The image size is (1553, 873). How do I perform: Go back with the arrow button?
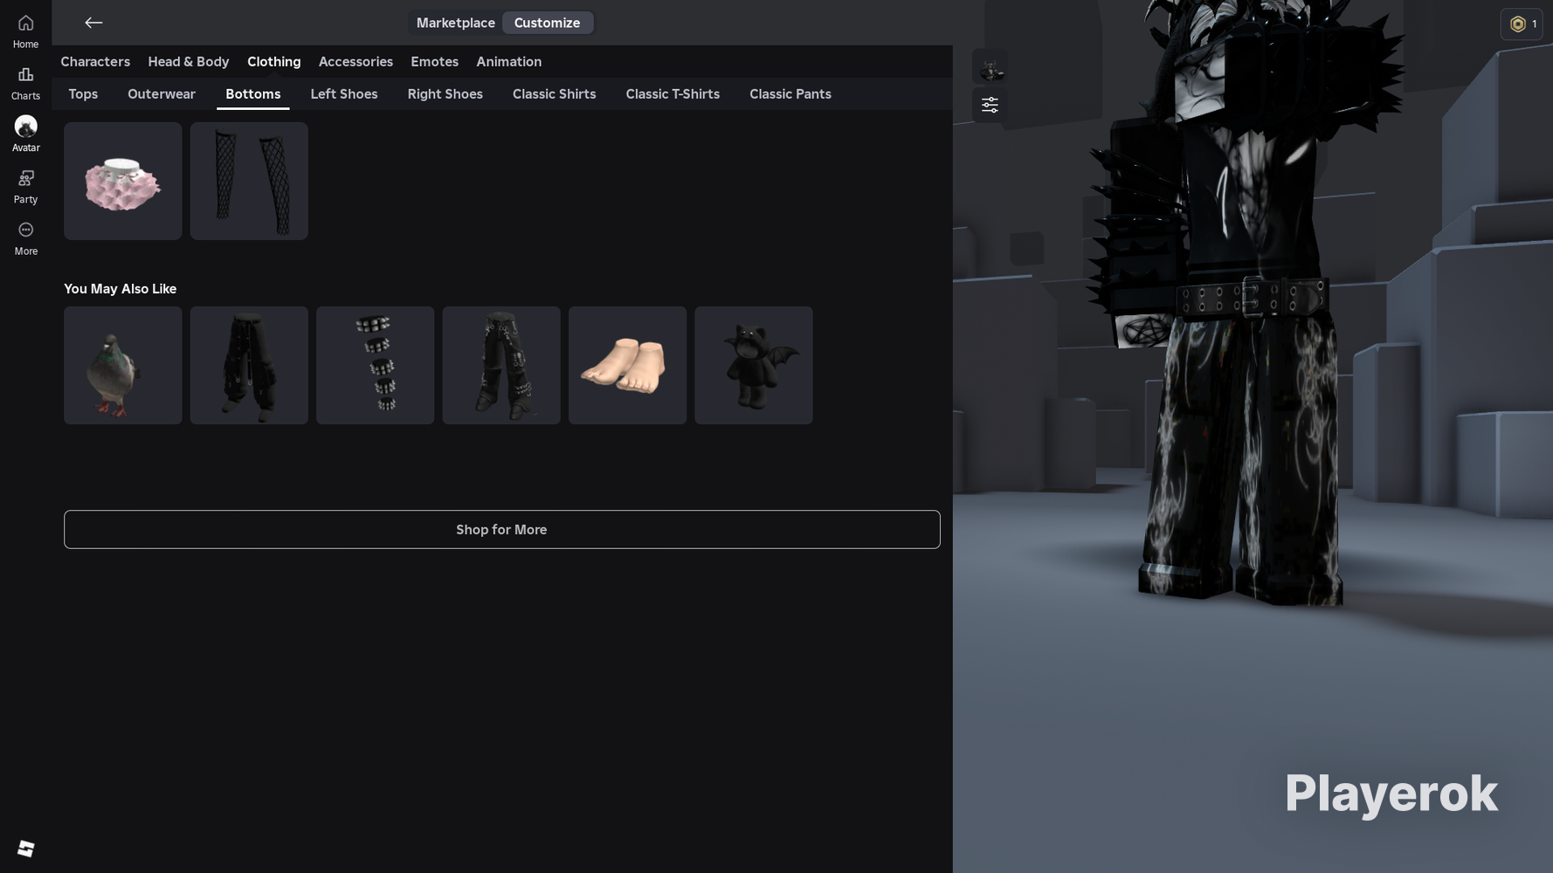(93, 23)
